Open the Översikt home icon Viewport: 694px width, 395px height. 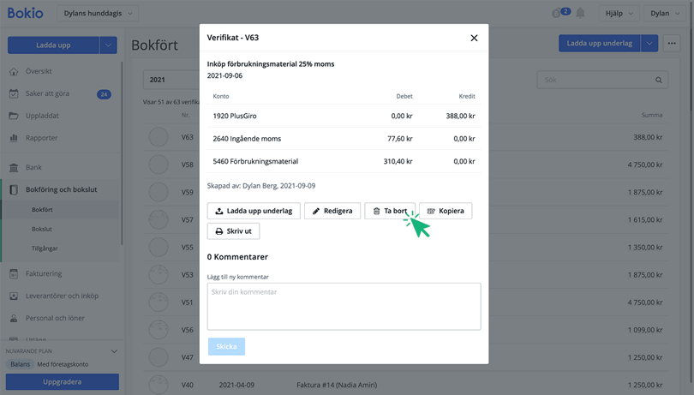coord(14,72)
